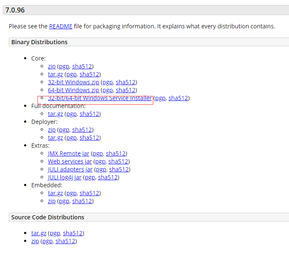Viewport: 289px width, 259px height.
Task: Open the README link
Action: point(60,26)
